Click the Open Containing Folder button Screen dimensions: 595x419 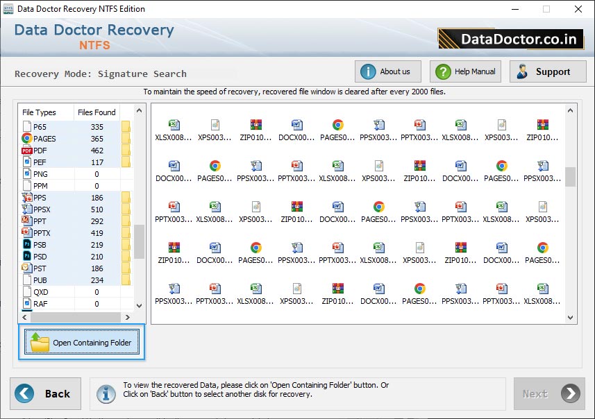pos(81,342)
